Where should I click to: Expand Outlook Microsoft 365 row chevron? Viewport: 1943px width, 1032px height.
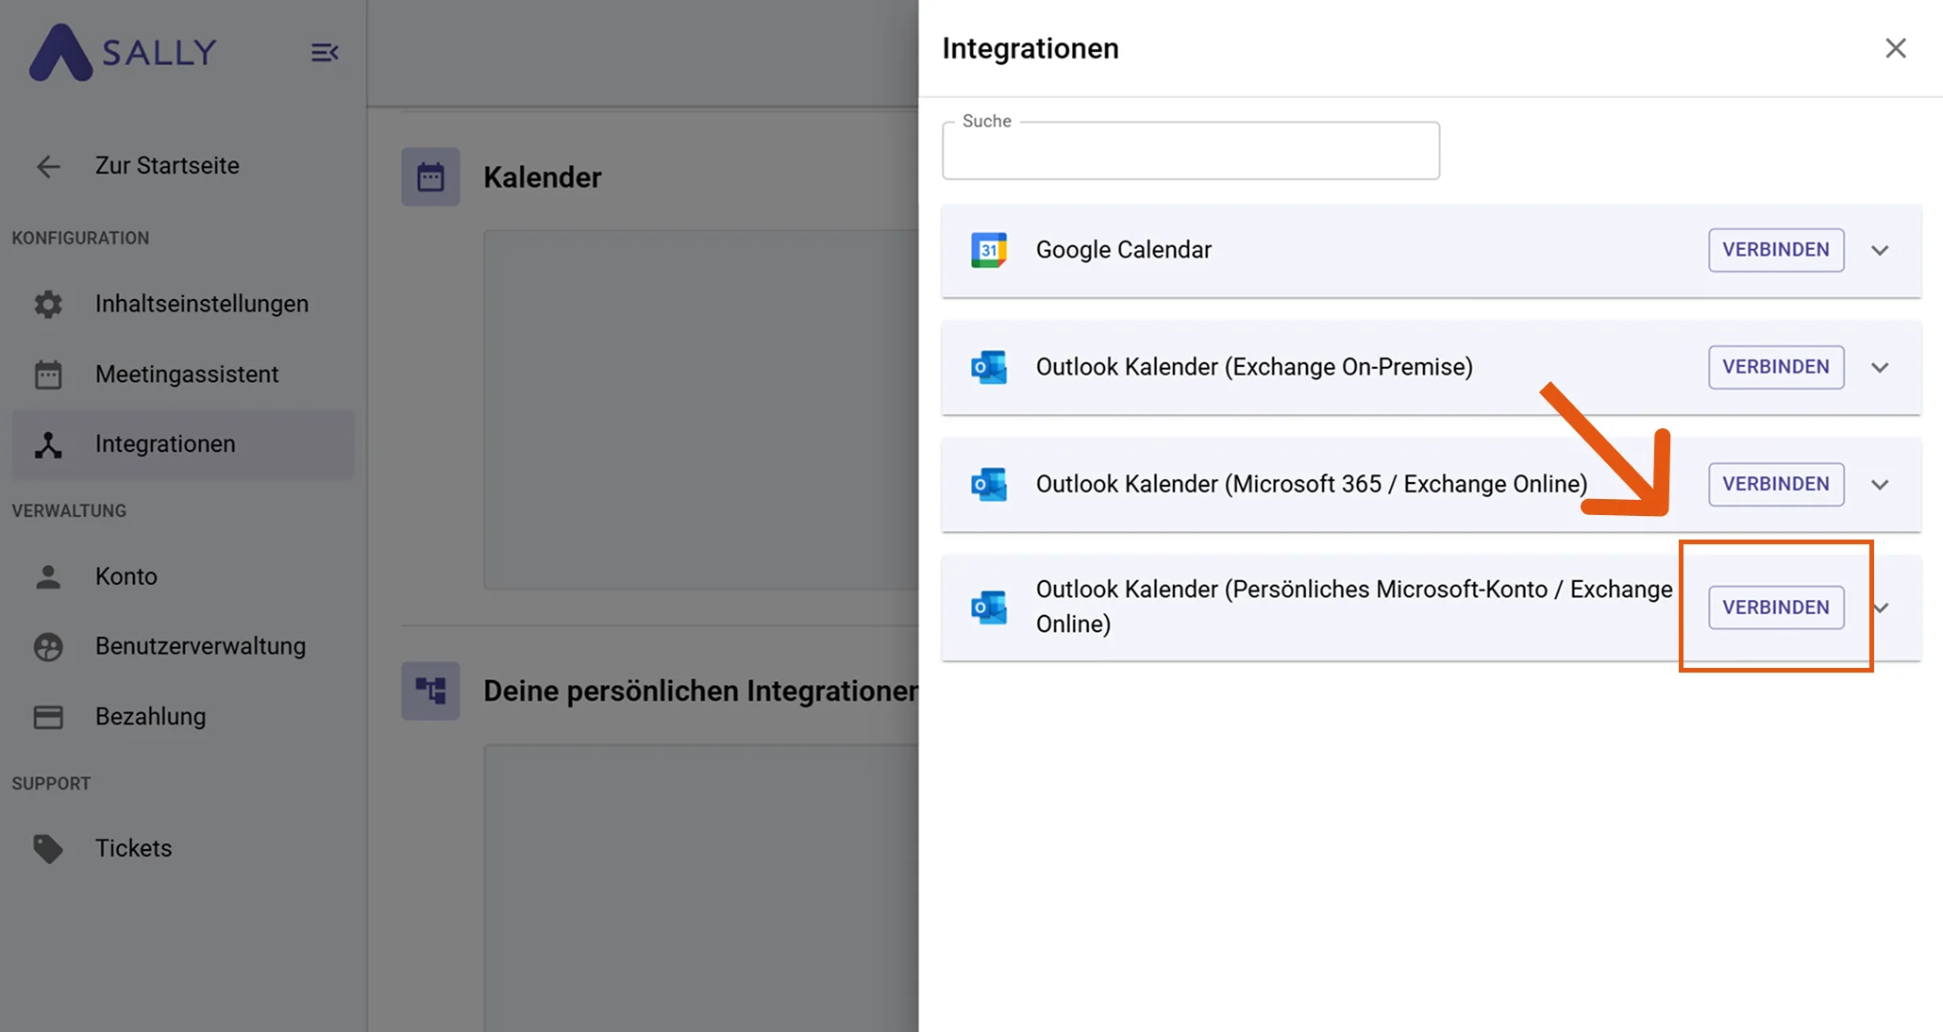[x=1880, y=484]
